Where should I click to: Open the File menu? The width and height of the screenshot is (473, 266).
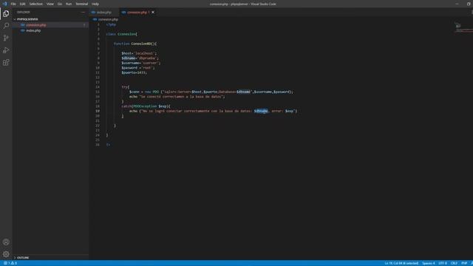(x=13, y=4)
